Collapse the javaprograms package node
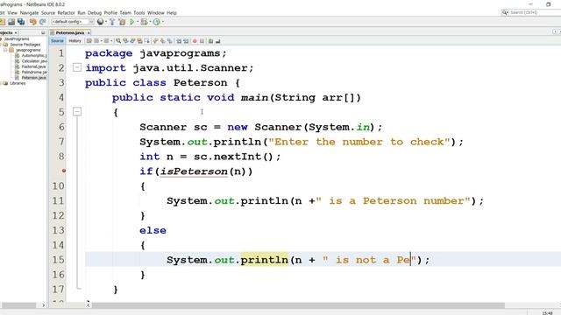561x315 pixels. [x=6, y=51]
